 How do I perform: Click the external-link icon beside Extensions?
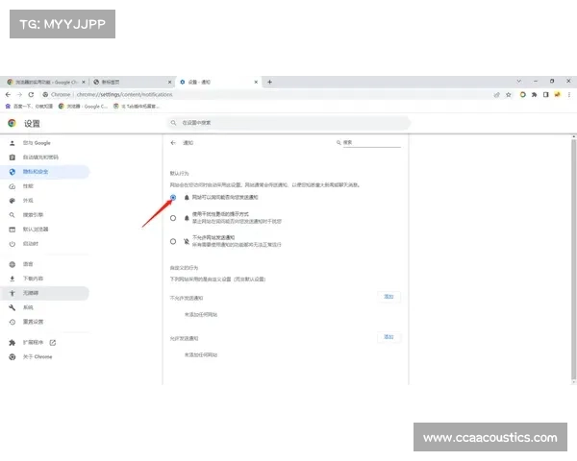[53, 343]
